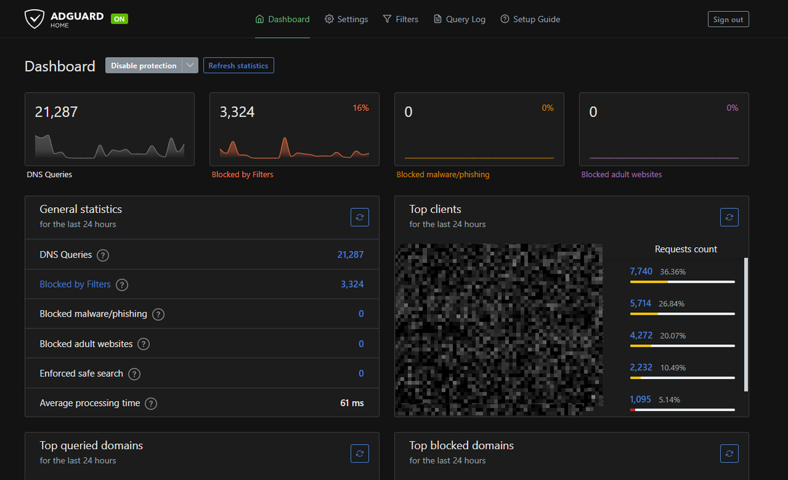Click the AdGuard Home shield logo
788x480 pixels.
tap(35, 19)
